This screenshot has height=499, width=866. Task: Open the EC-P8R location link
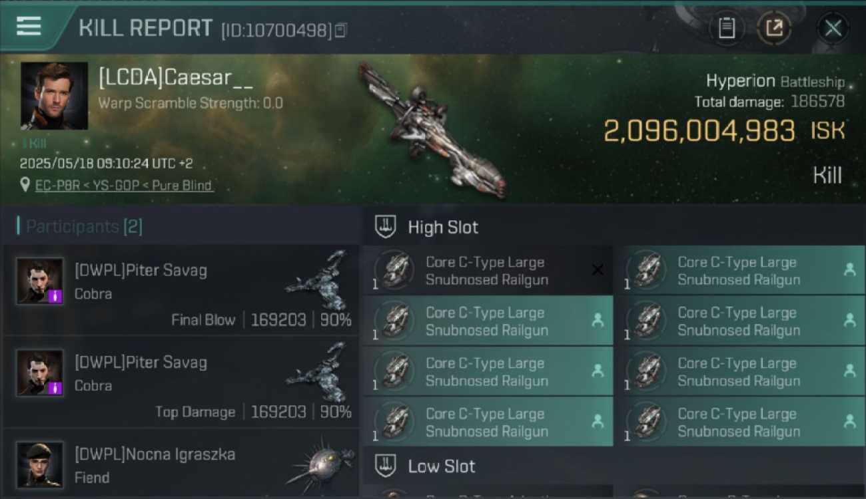pyautogui.click(x=124, y=185)
